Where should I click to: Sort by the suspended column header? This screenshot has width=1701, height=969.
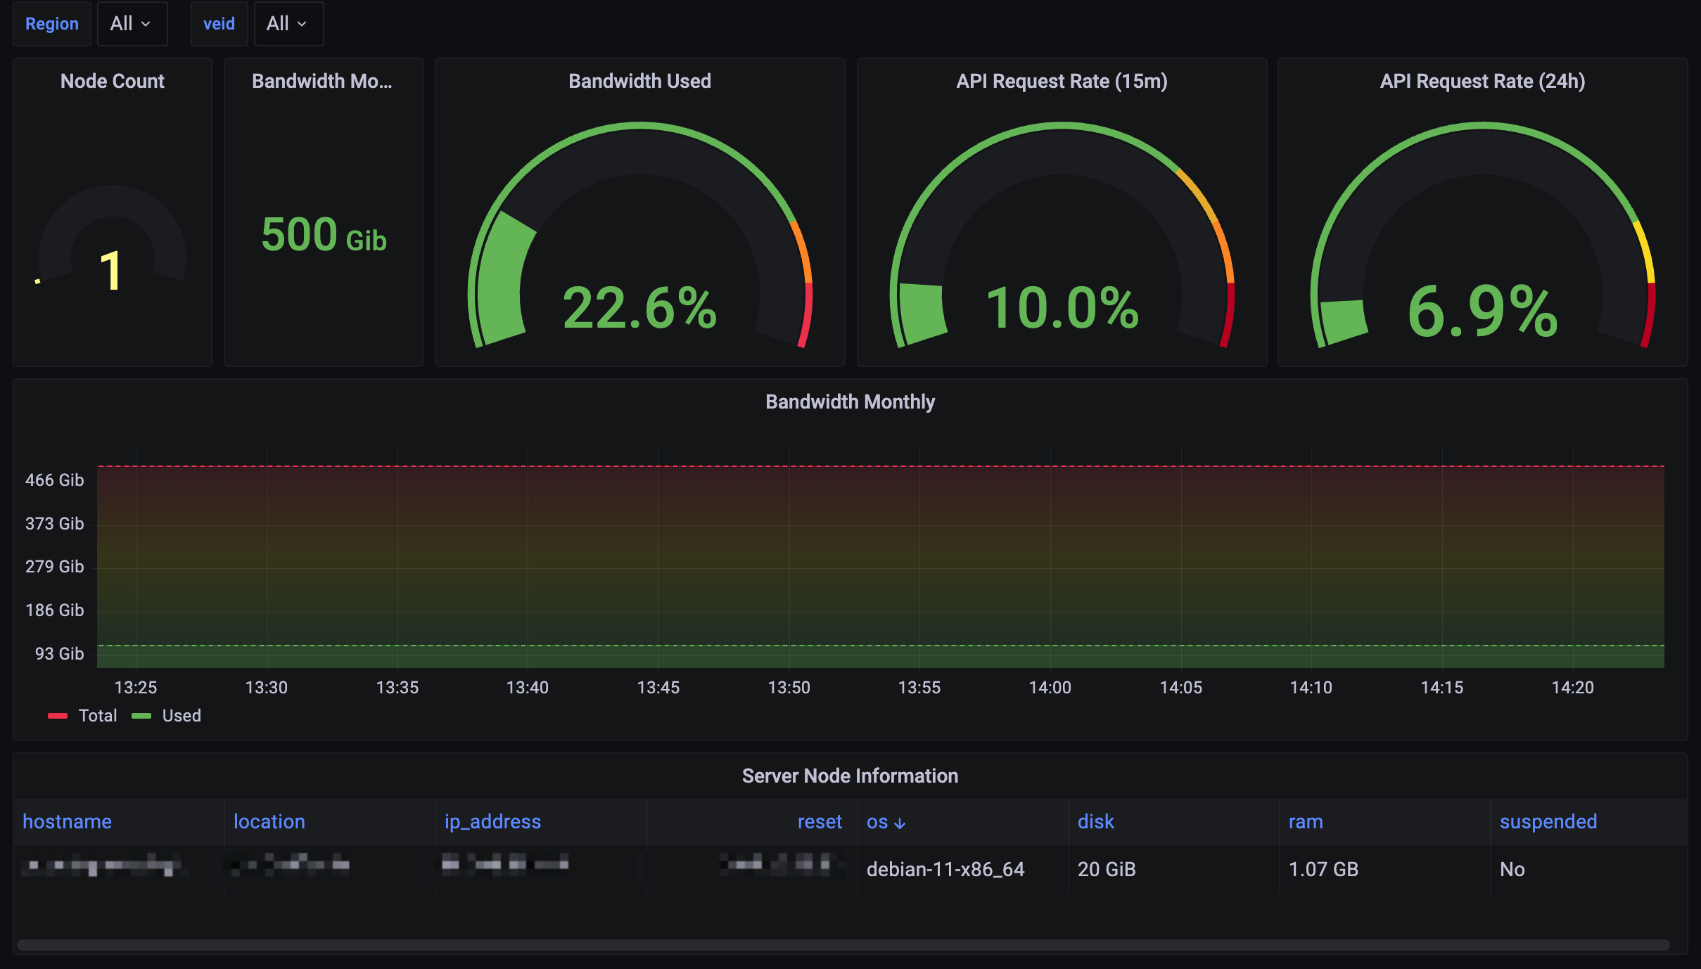tap(1548, 821)
